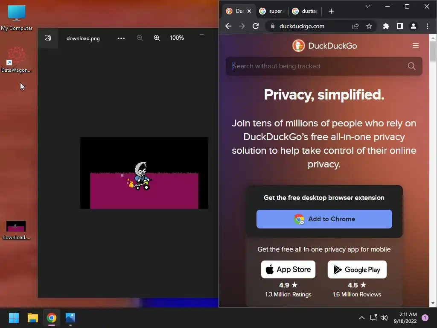
Task: Click Add to Chrome button
Action: coord(324,219)
